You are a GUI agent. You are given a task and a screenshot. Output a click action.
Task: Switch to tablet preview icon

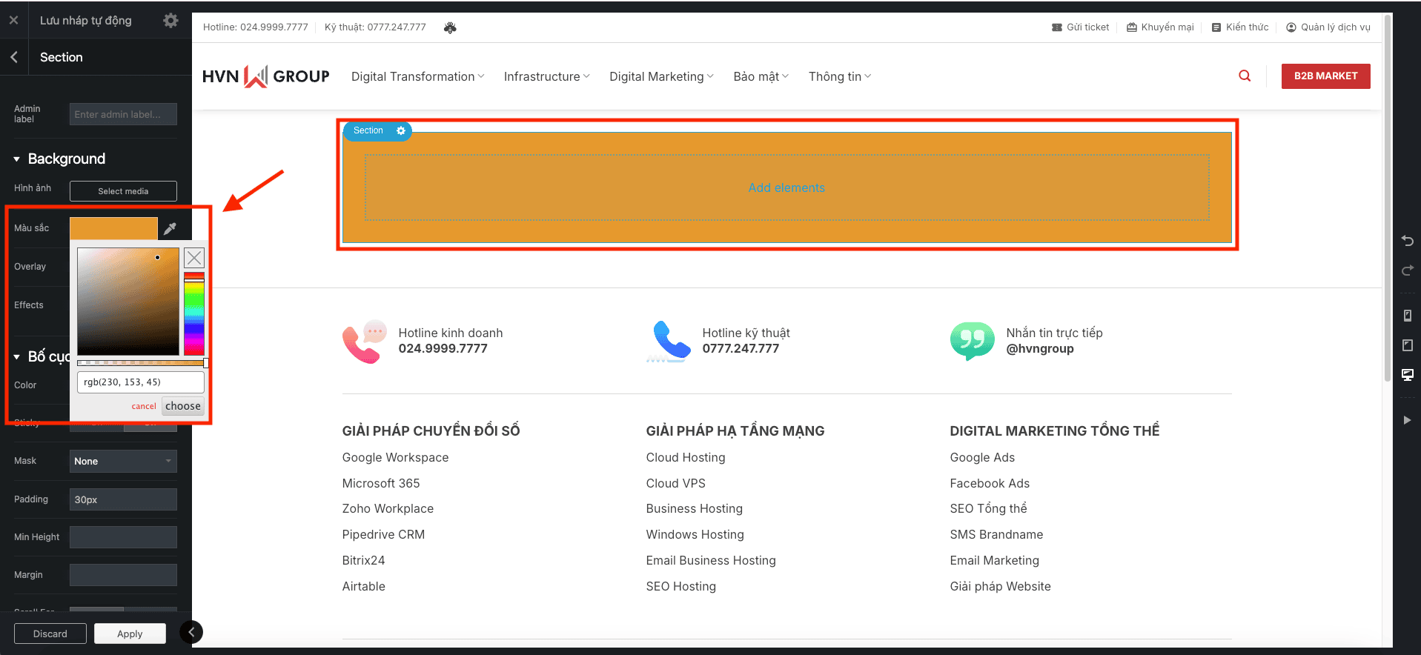[1407, 345]
